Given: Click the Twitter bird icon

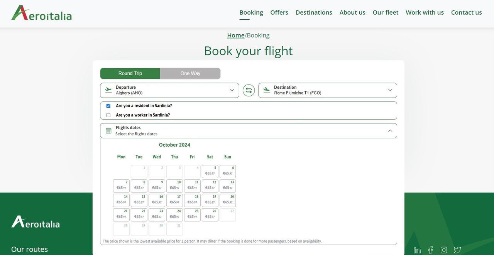Looking at the screenshot, I should (x=457, y=250).
